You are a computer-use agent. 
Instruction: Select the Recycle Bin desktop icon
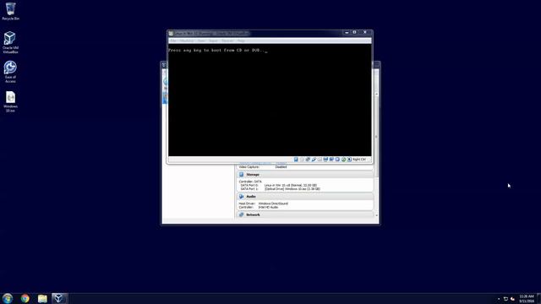tap(10, 11)
